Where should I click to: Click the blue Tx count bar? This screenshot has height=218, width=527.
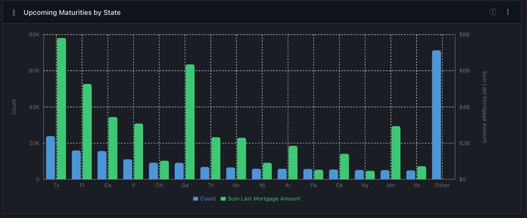[x=50, y=158]
